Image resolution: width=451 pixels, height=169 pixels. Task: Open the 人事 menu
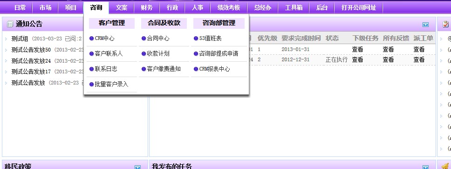pos(198,8)
